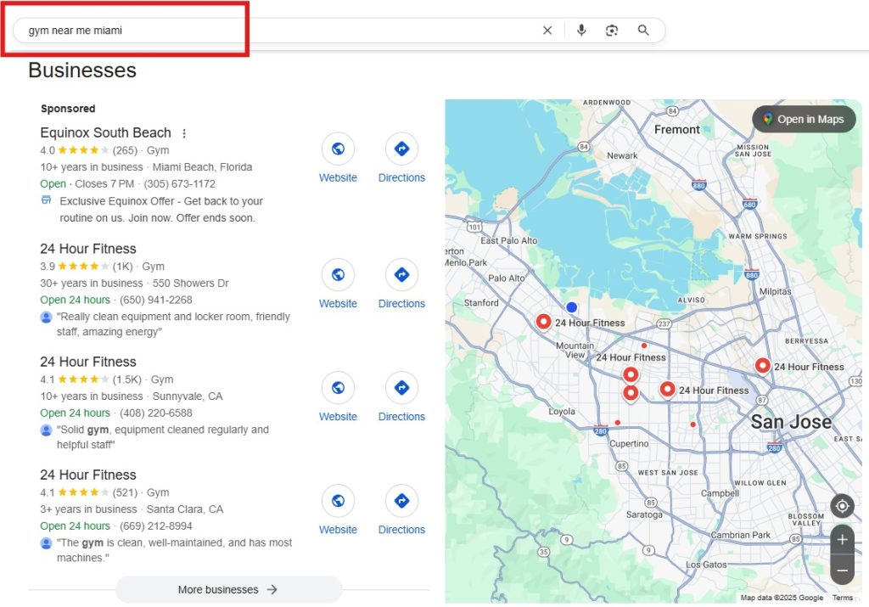Screen dimensions: 869x607
Task: Open map Terms link
Action: (842, 598)
